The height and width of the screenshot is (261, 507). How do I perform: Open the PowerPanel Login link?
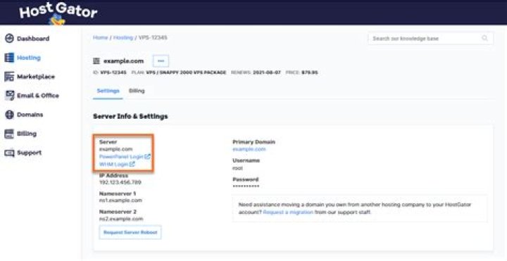(121, 156)
